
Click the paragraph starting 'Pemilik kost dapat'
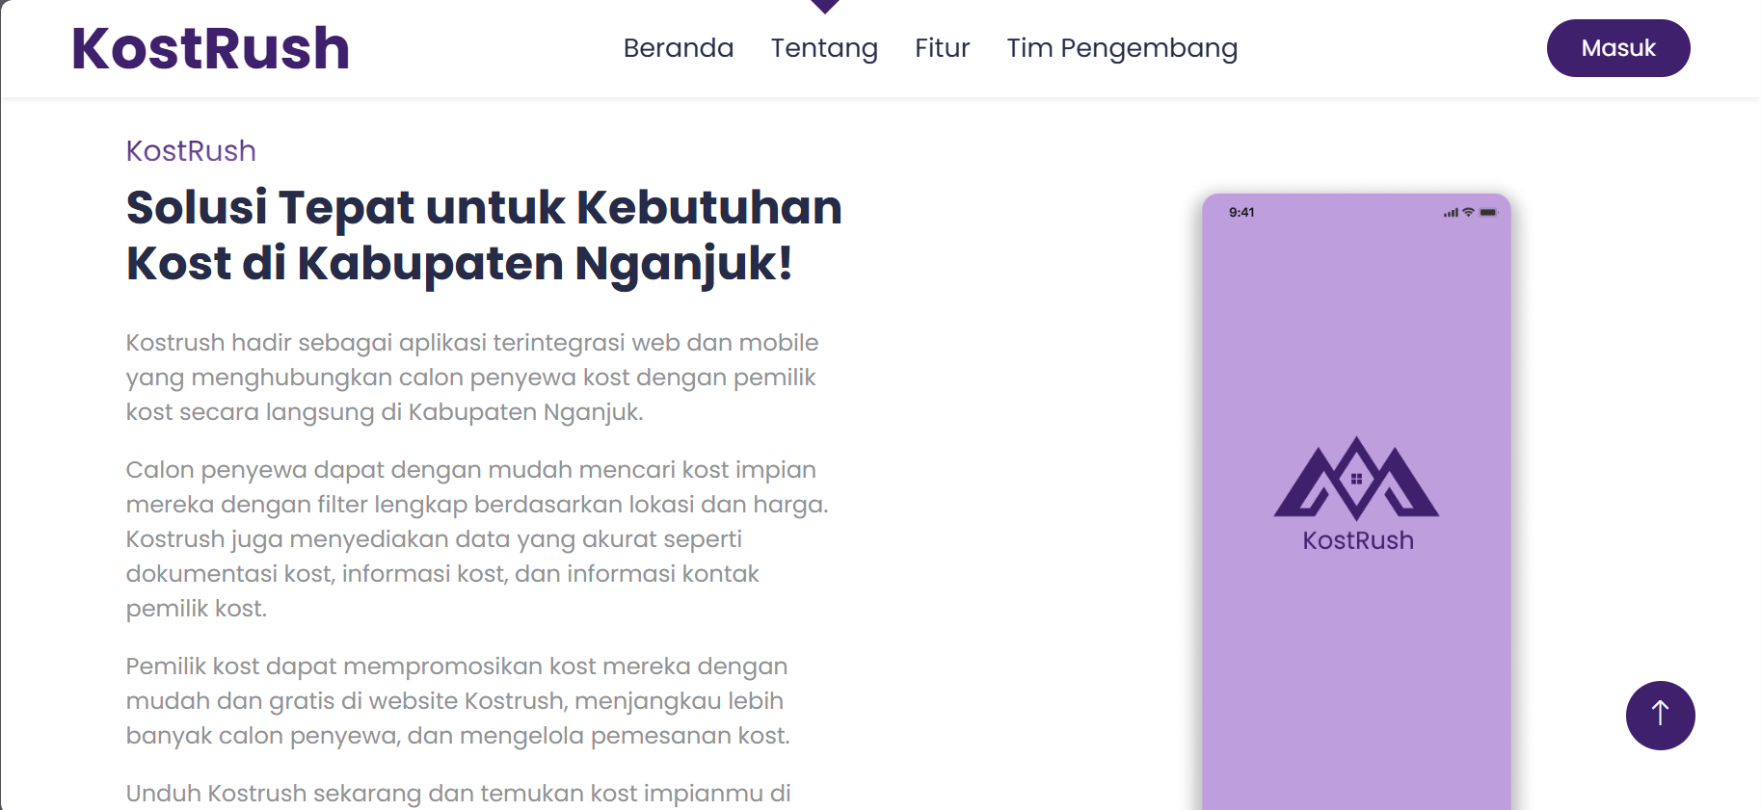(x=457, y=701)
